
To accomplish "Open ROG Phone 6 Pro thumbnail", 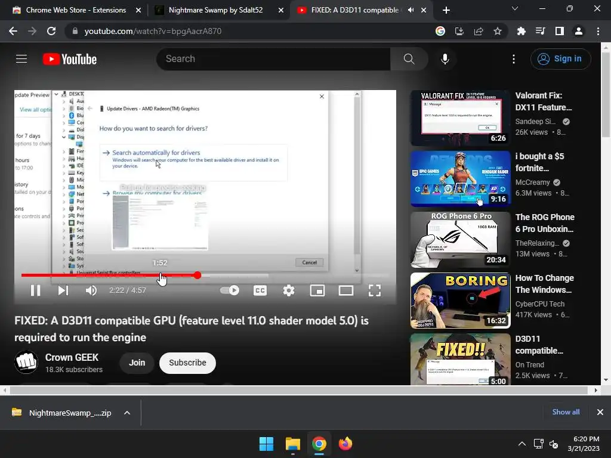I will point(460,240).
